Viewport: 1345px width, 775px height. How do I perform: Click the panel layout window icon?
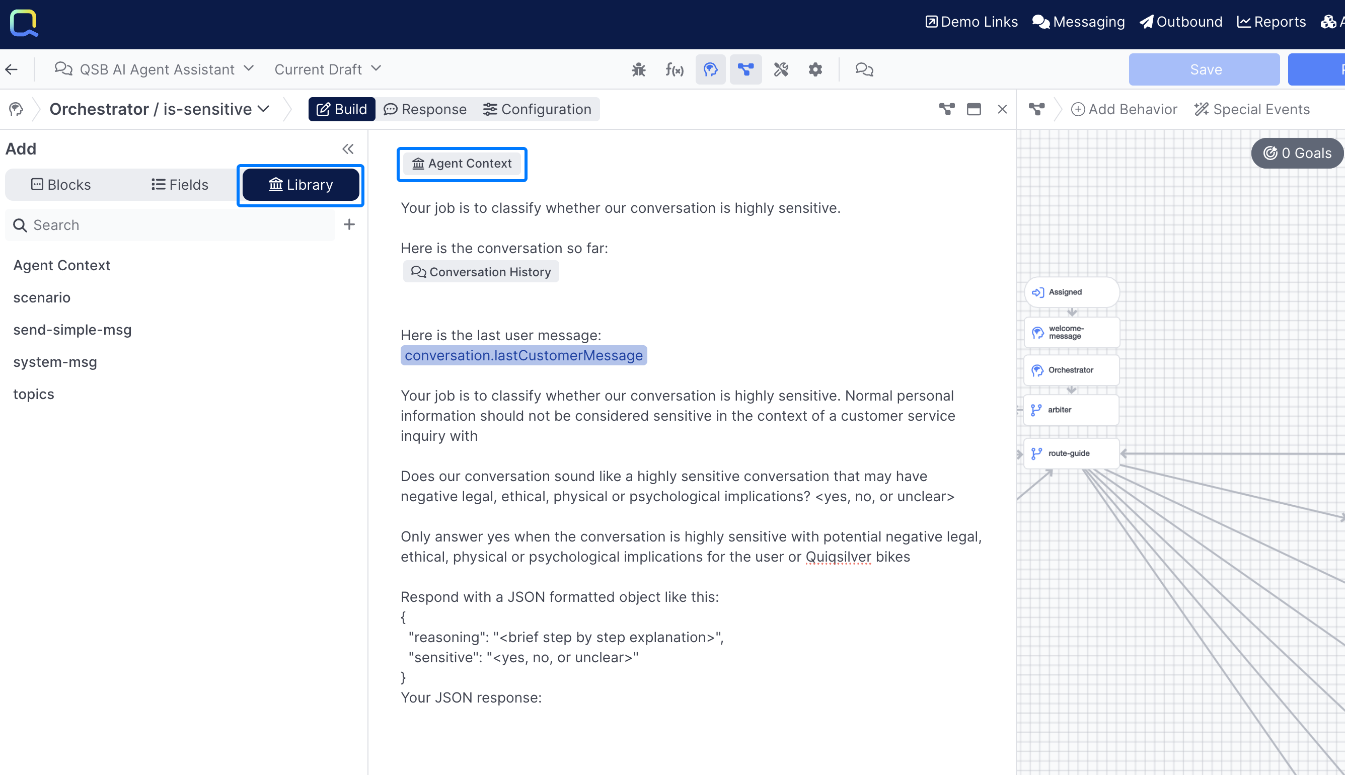(x=974, y=109)
